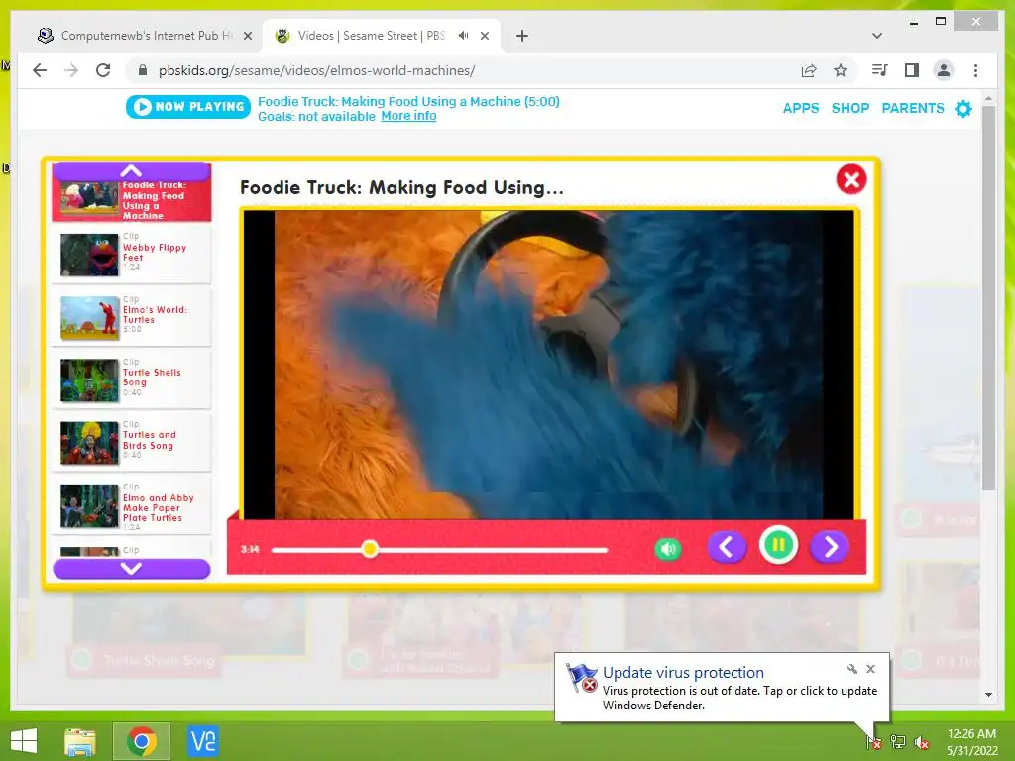Click the video progress slider knob
This screenshot has height=761, width=1015.
370,549
